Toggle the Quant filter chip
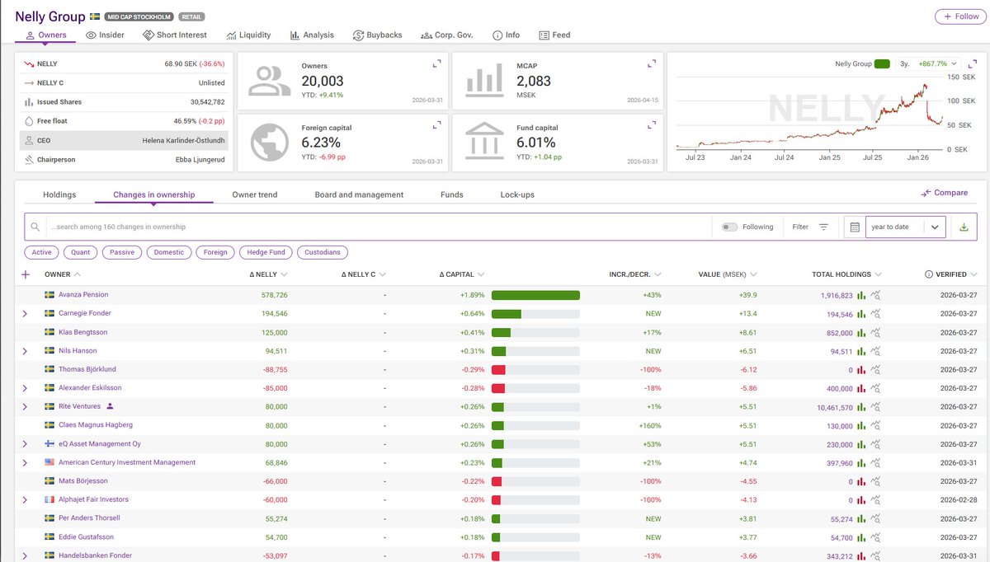The height and width of the screenshot is (562, 990). [x=80, y=252]
